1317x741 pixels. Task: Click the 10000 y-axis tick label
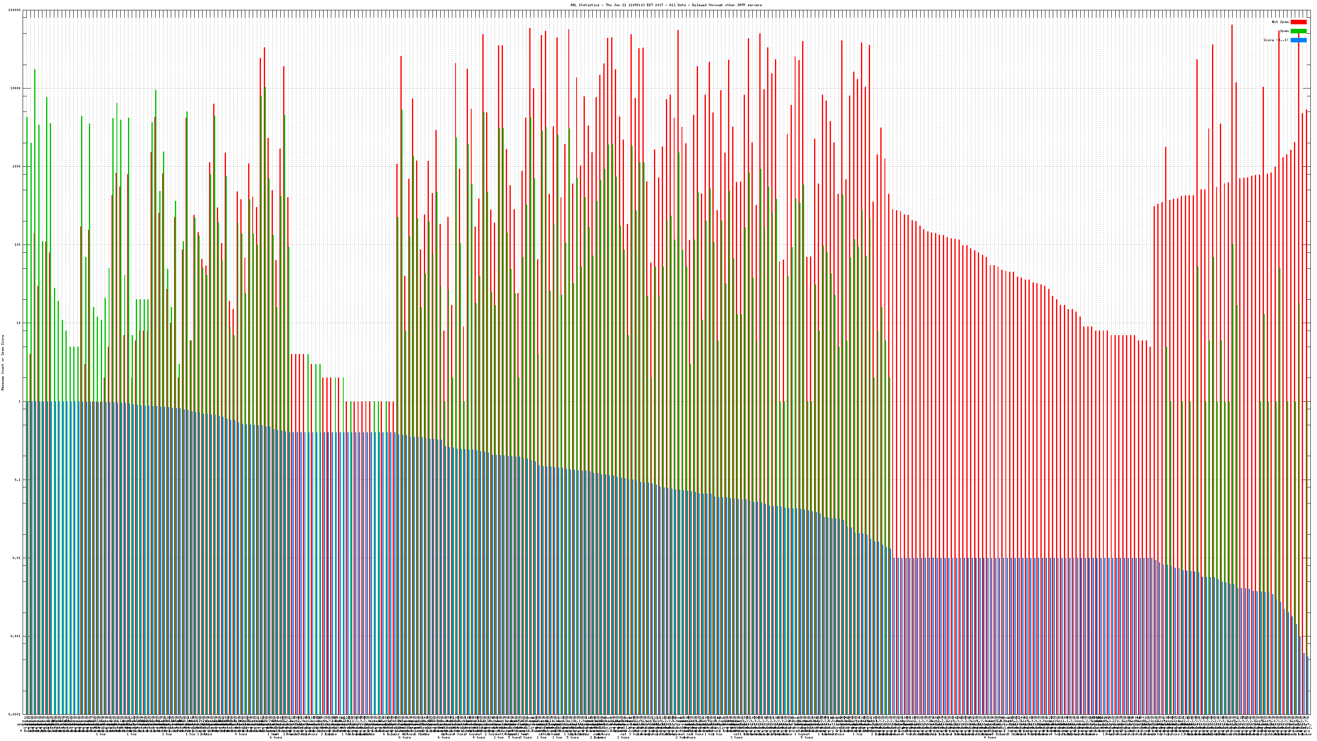[16, 89]
